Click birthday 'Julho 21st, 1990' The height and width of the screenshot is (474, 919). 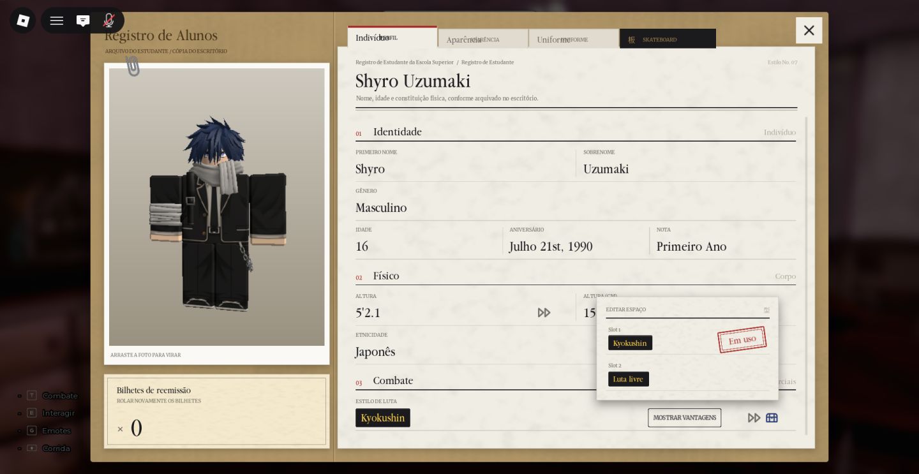coord(551,247)
